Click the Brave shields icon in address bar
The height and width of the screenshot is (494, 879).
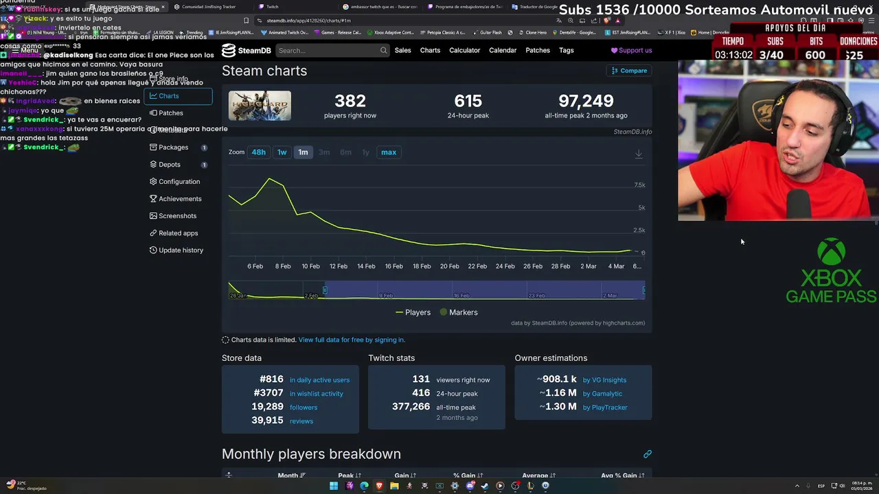click(x=606, y=21)
